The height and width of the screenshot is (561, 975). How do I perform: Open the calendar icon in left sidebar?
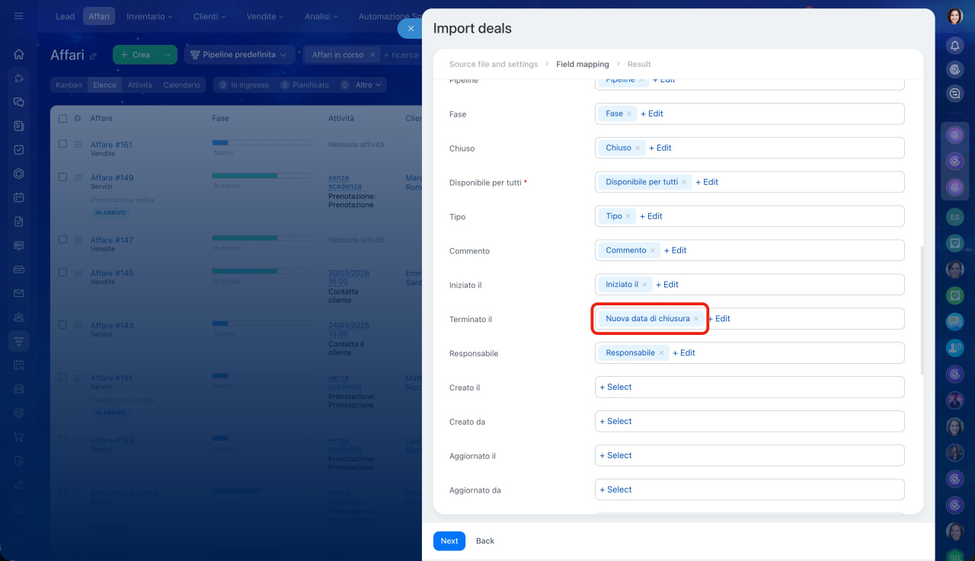19,197
